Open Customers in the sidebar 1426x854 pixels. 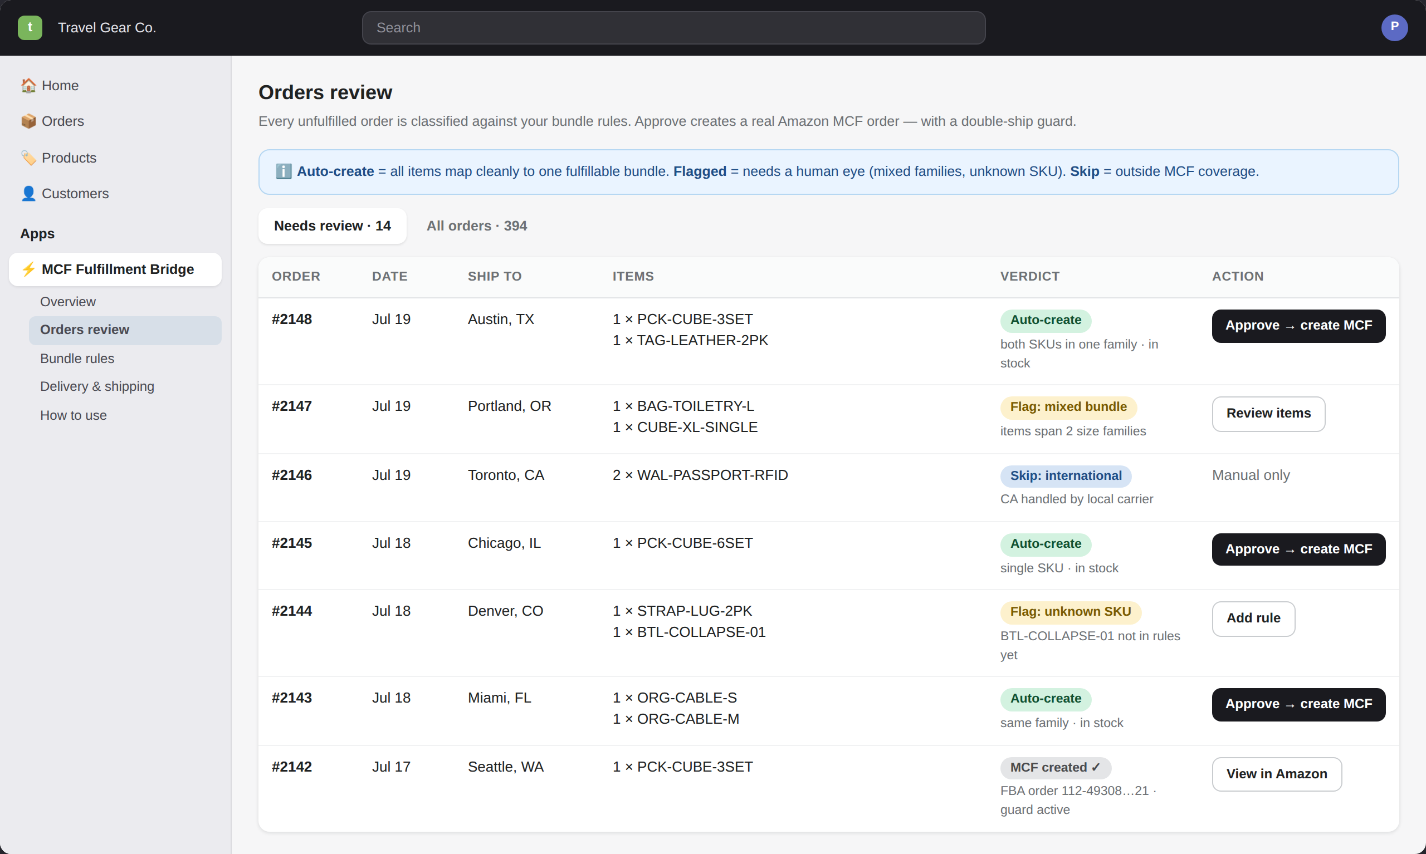coord(75,193)
